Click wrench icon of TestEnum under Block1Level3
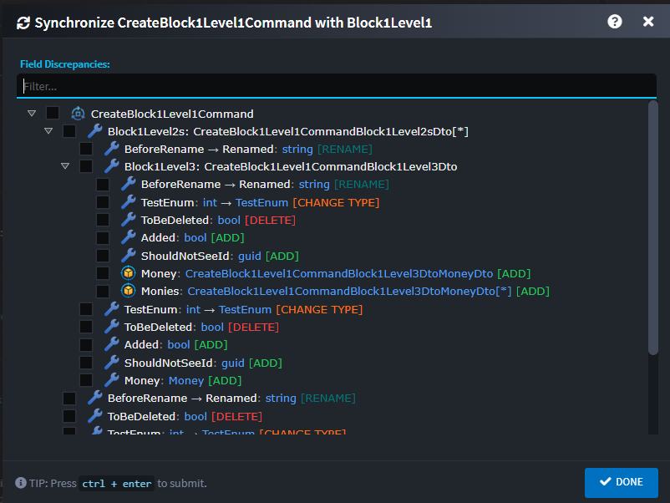This screenshot has height=503, width=670. pos(128,202)
